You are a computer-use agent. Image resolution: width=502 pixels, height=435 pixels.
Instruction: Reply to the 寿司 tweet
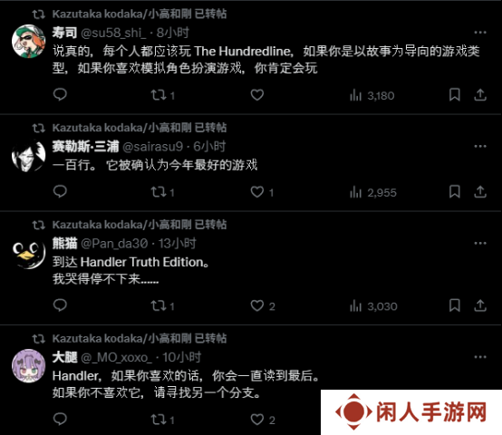click(60, 95)
